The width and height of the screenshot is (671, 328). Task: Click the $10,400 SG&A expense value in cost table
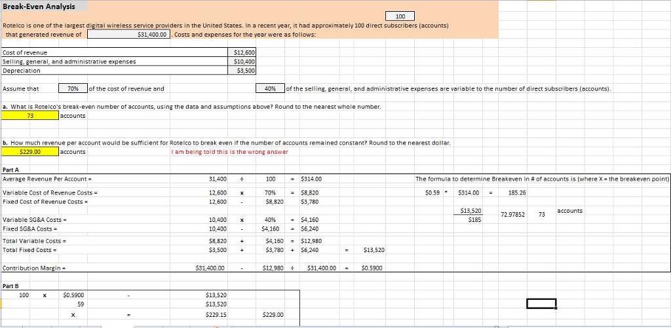point(242,61)
